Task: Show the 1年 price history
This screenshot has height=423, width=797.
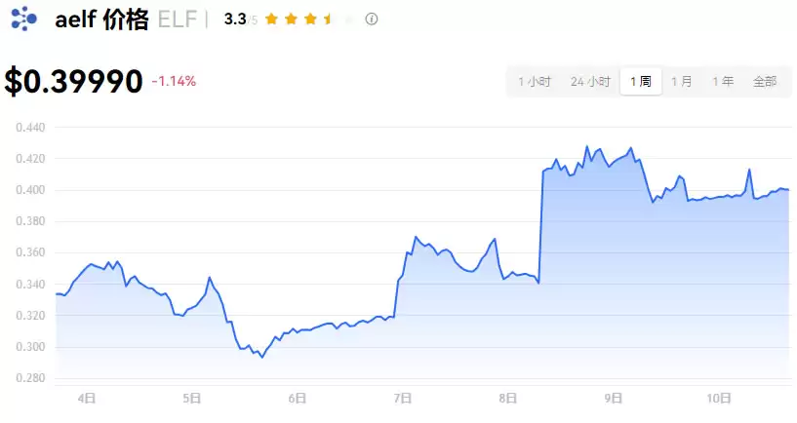Action: [x=723, y=81]
